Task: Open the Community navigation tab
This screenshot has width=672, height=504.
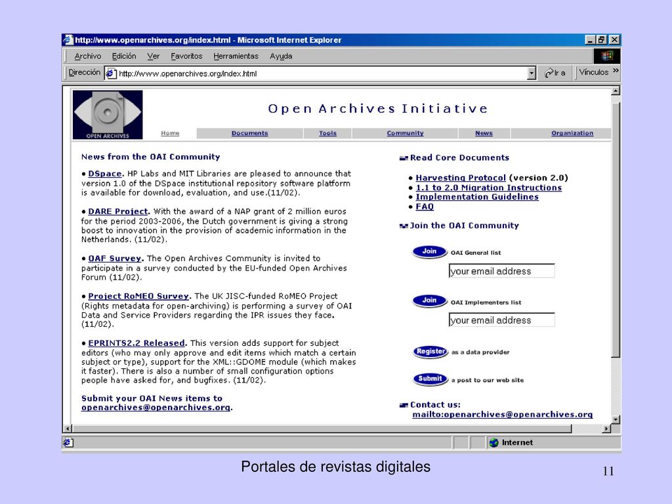Action: click(405, 133)
